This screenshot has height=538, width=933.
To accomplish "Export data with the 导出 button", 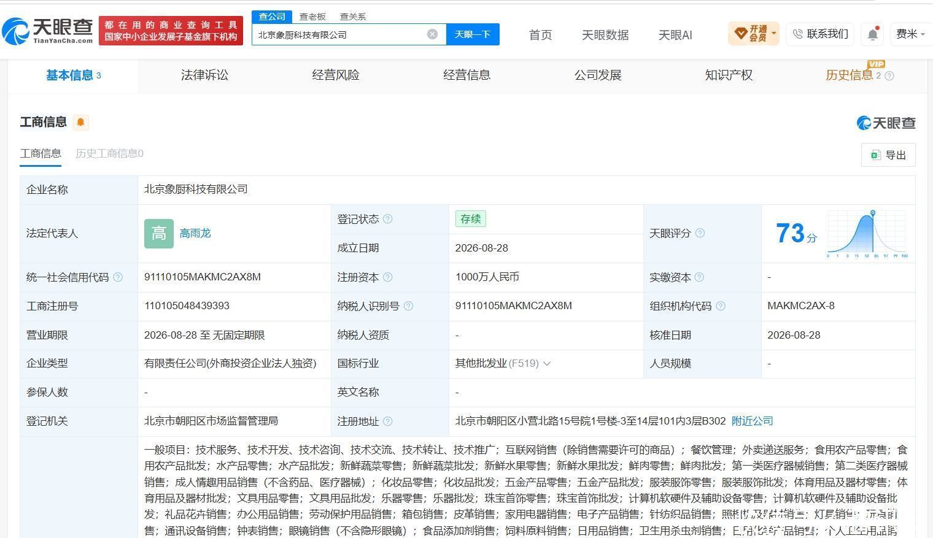I will pos(888,155).
